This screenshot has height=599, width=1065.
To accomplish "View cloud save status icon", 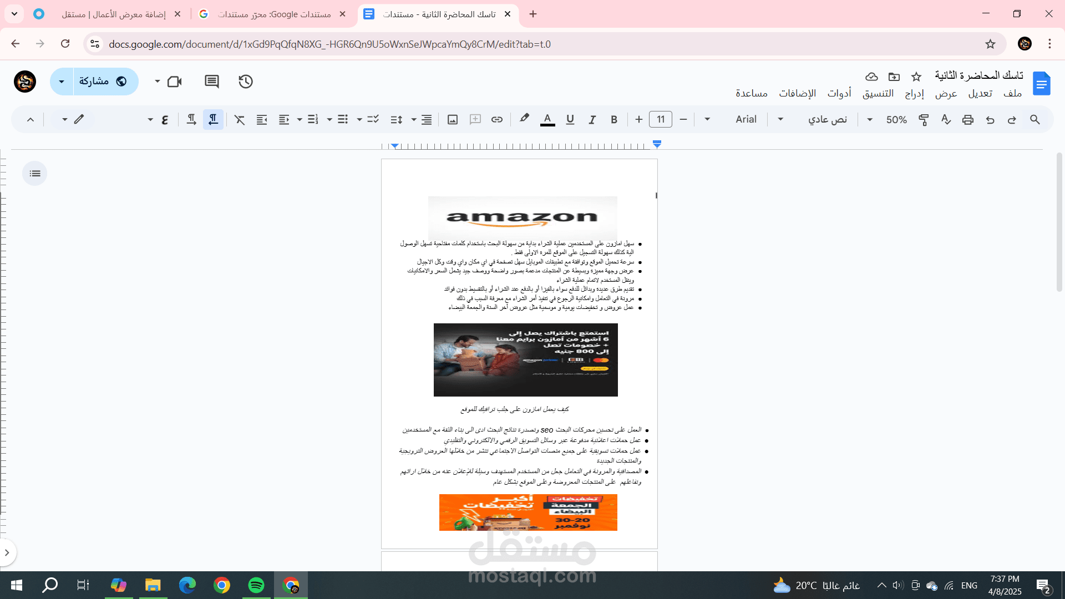I will (x=871, y=77).
